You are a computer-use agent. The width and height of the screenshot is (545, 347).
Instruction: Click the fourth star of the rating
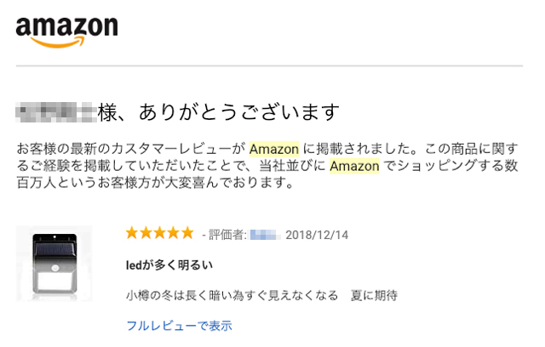coord(173,233)
